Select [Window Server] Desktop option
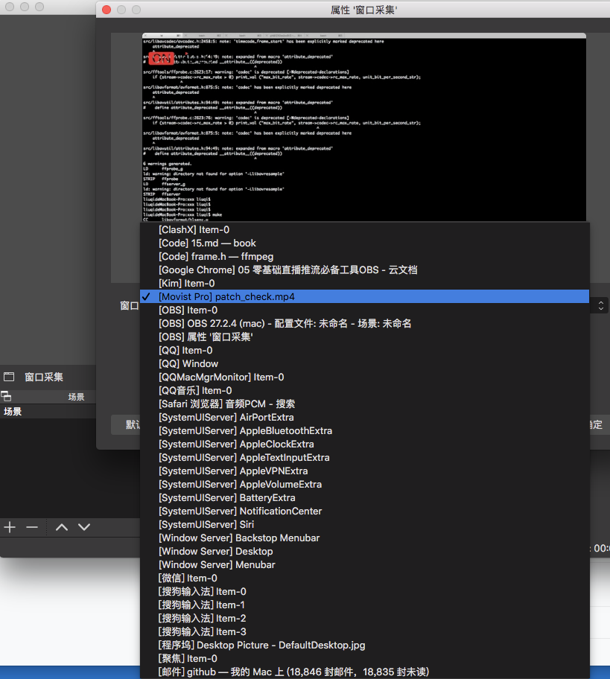This screenshot has height=679, width=610. [x=215, y=551]
